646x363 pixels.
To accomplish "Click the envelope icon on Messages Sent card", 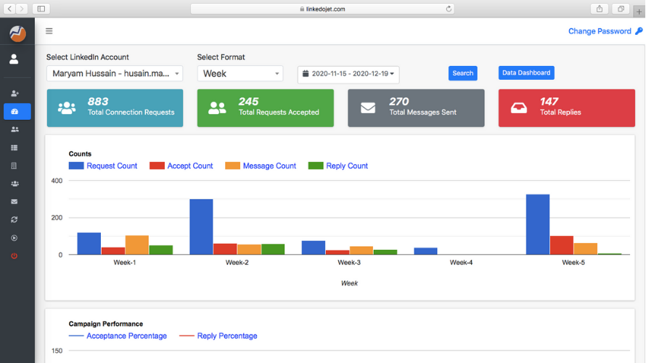I will click(368, 108).
